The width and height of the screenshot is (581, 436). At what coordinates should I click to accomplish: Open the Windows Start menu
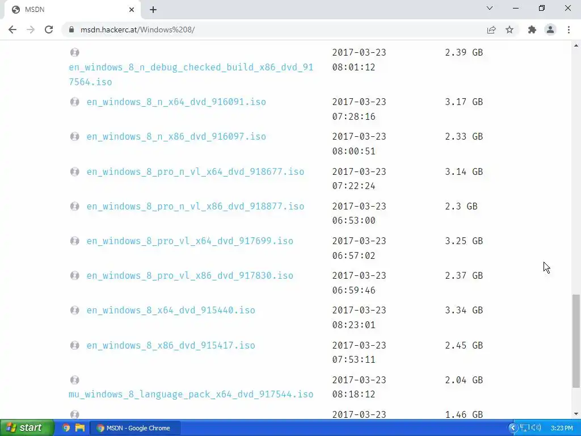[27, 428]
